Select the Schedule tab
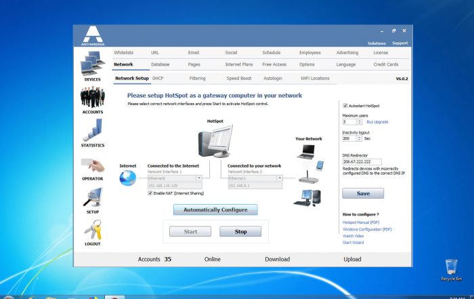 point(272,52)
